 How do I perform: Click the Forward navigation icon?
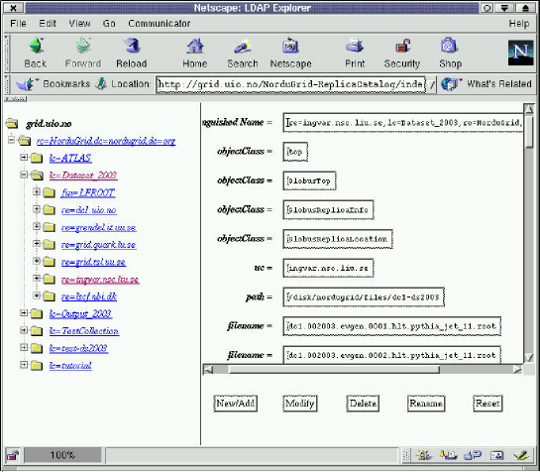83,46
